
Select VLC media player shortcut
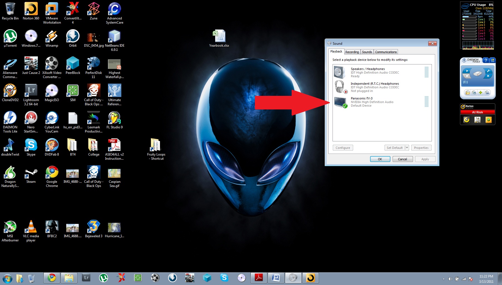tap(31, 231)
